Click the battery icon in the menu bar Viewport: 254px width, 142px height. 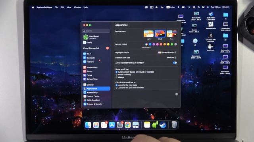(x=183, y=7)
